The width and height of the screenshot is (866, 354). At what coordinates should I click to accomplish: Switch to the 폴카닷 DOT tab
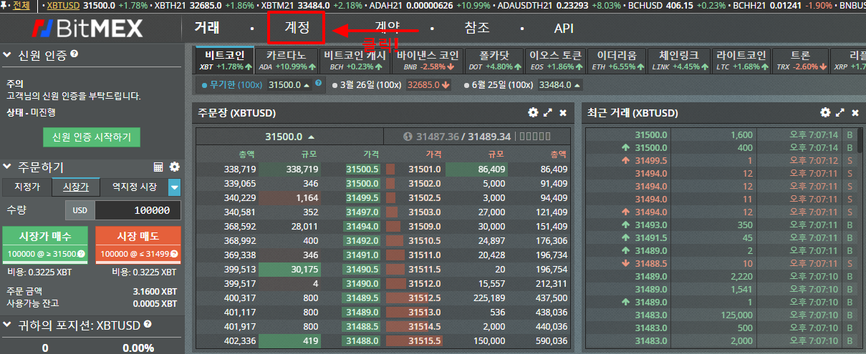494,60
